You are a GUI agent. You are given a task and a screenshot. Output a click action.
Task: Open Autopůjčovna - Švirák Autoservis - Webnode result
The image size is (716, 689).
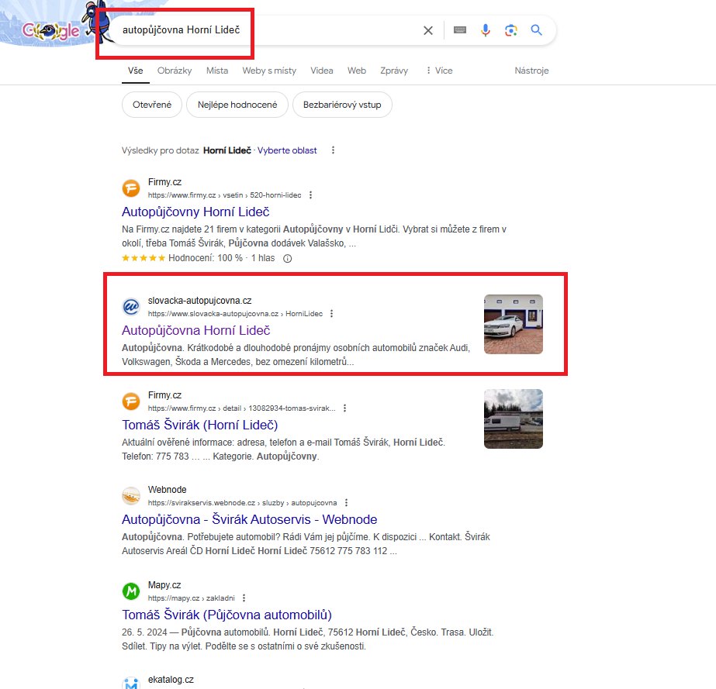tap(249, 519)
